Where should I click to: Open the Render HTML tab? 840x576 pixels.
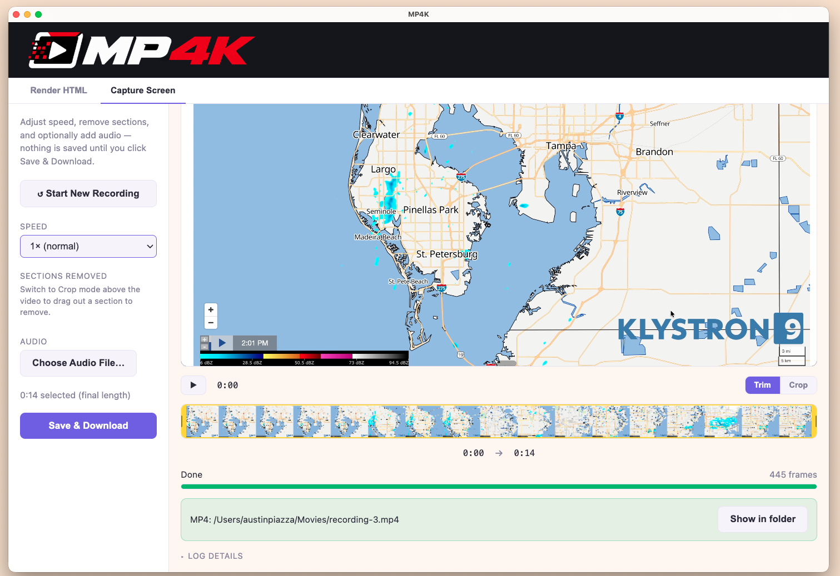pyautogui.click(x=58, y=91)
